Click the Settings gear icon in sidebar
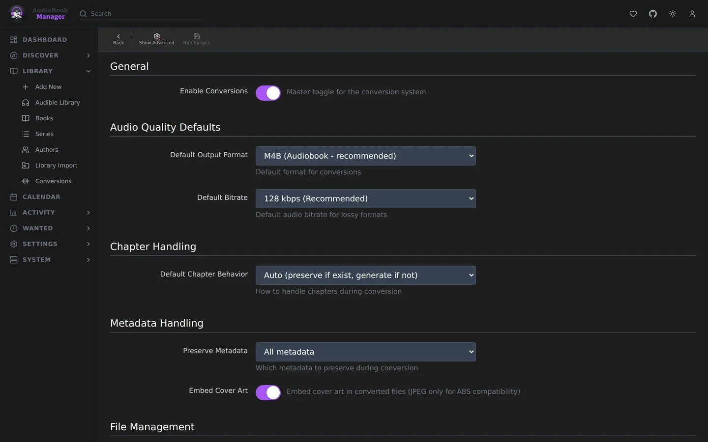This screenshot has height=442, width=708. tap(14, 244)
